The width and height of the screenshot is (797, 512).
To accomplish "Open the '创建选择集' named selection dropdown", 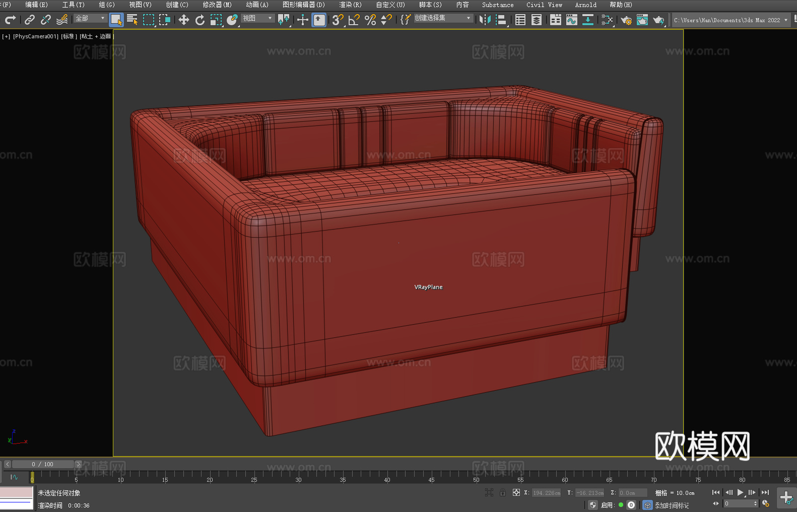I will [x=443, y=18].
